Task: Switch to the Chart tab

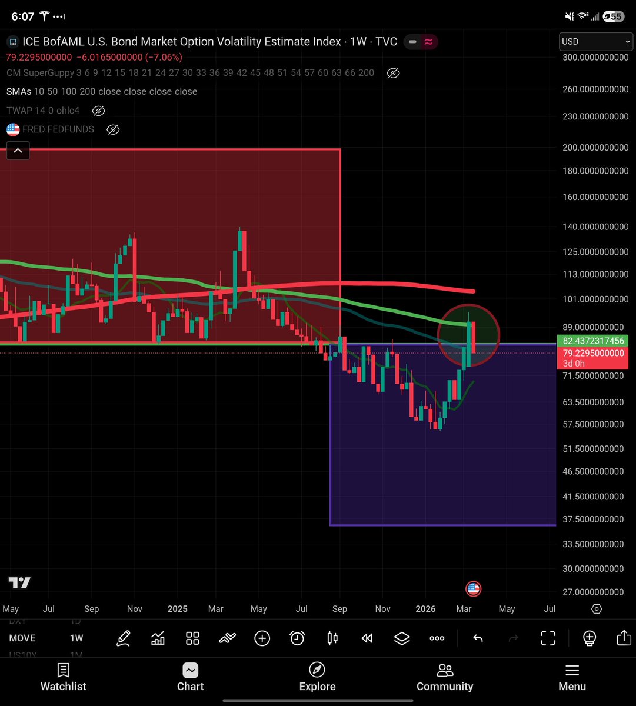Action: 191,678
